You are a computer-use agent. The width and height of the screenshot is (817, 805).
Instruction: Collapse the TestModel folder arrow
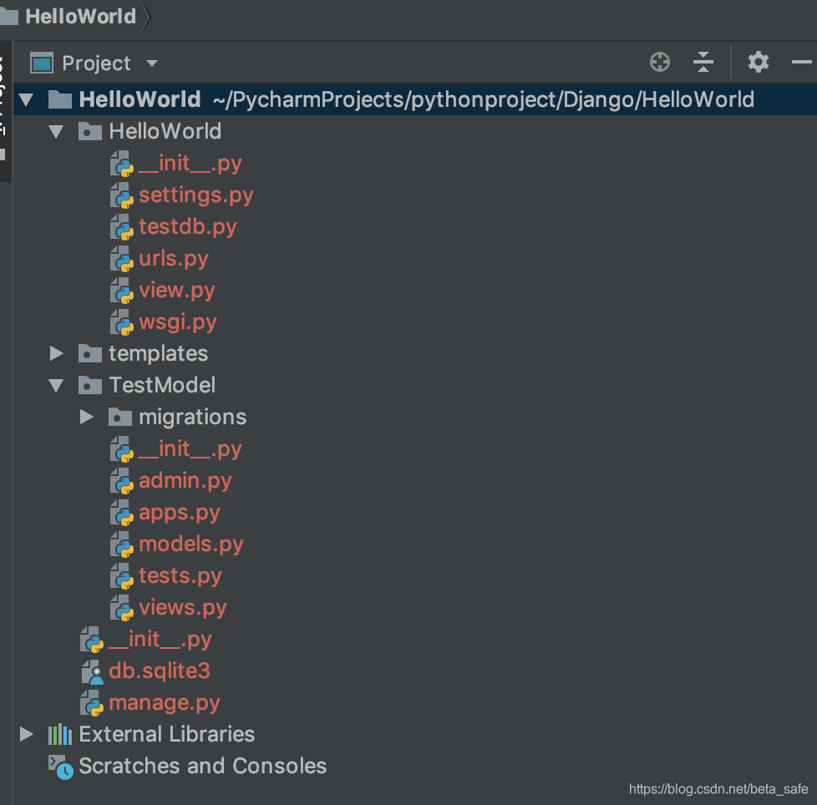56,385
